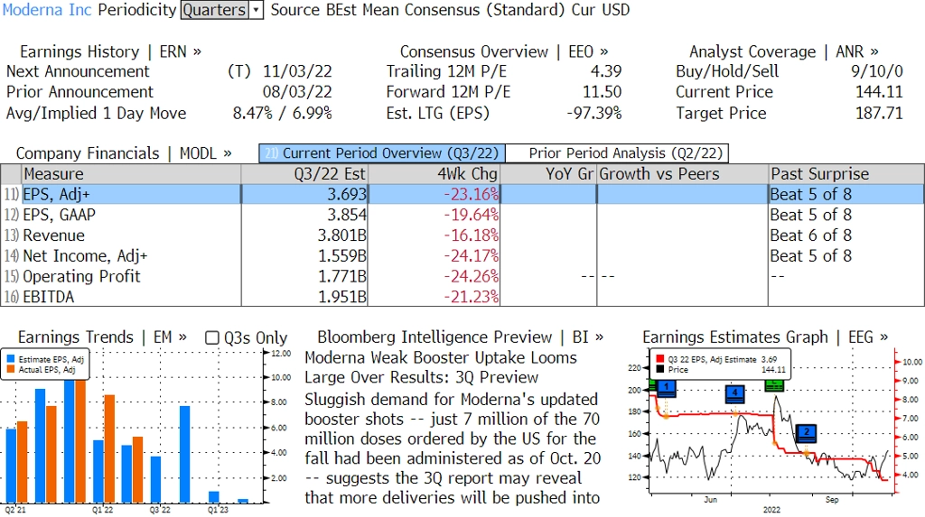Screen dimensions: 925x517
Task: Select the EPS, GAAP row
Action: tap(462, 215)
